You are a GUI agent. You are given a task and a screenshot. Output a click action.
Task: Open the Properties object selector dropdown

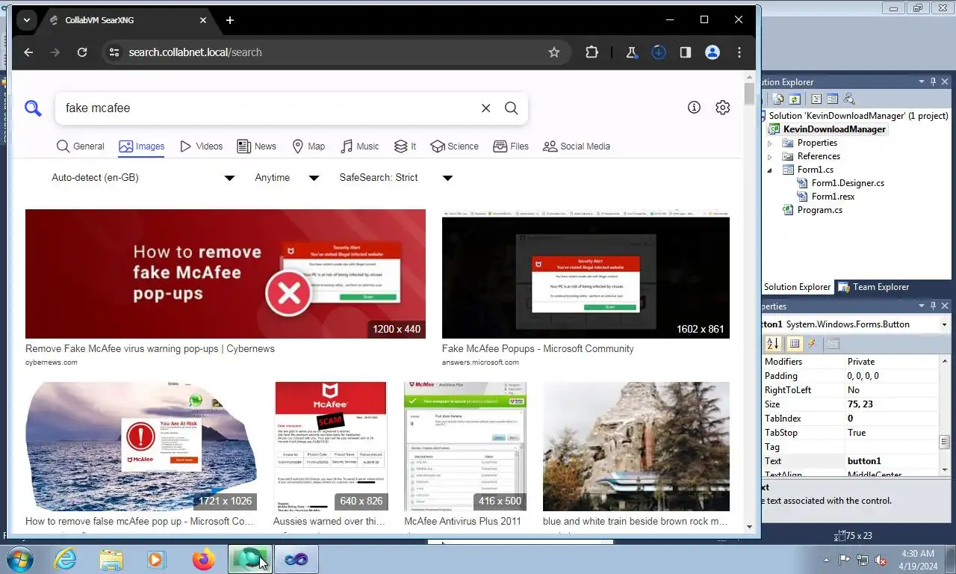click(x=944, y=324)
